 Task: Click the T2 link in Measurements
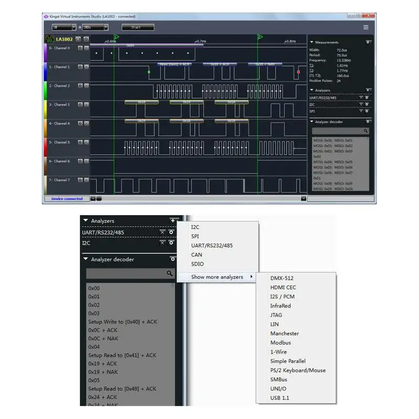311,71
